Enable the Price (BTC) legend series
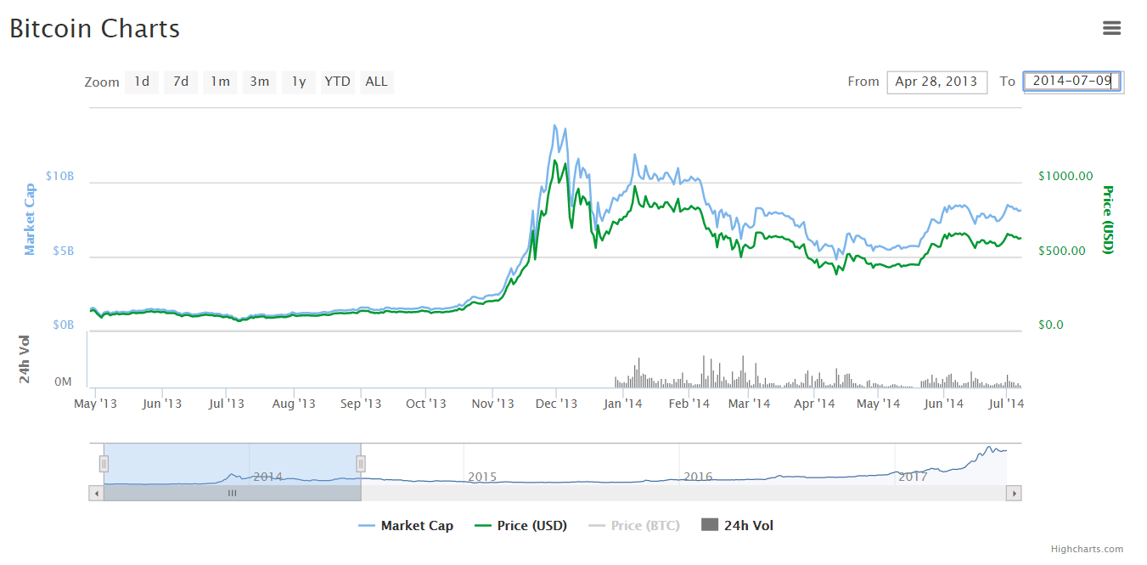 (x=634, y=525)
